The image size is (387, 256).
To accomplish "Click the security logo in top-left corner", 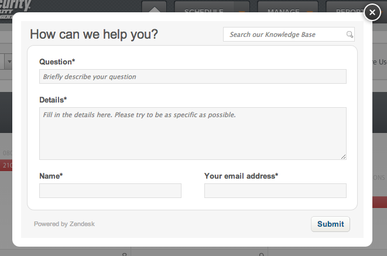I will tap(15, 8).
